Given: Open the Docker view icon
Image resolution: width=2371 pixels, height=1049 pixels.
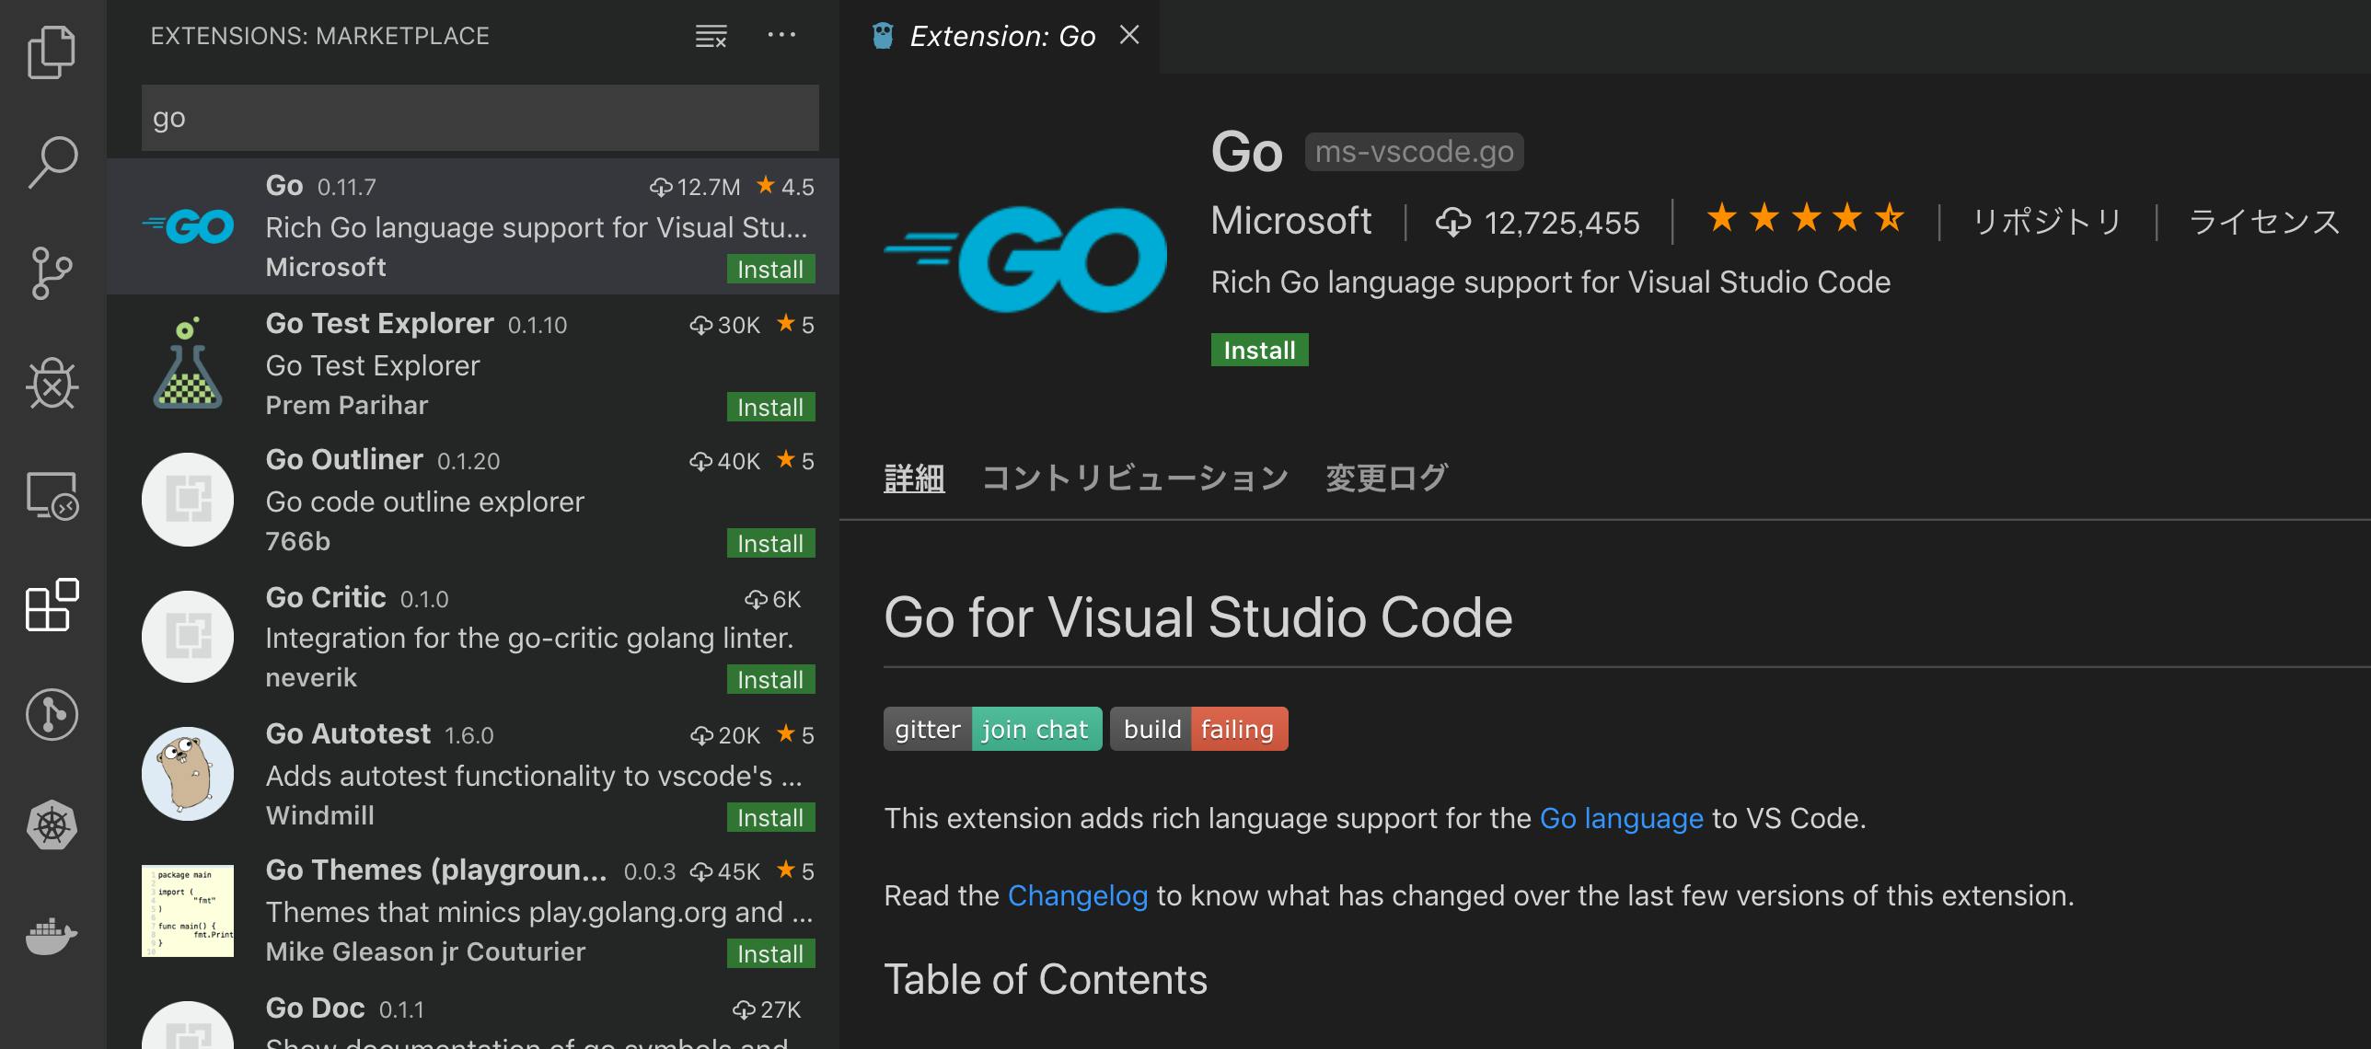Looking at the screenshot, I should click(x=52, y=936).
